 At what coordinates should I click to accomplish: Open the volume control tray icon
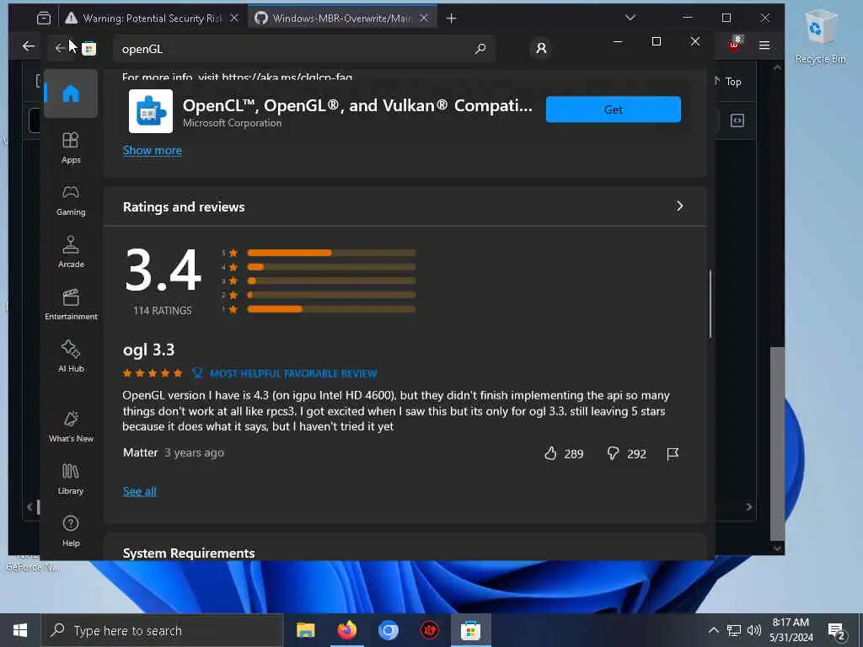click(754, 630)
